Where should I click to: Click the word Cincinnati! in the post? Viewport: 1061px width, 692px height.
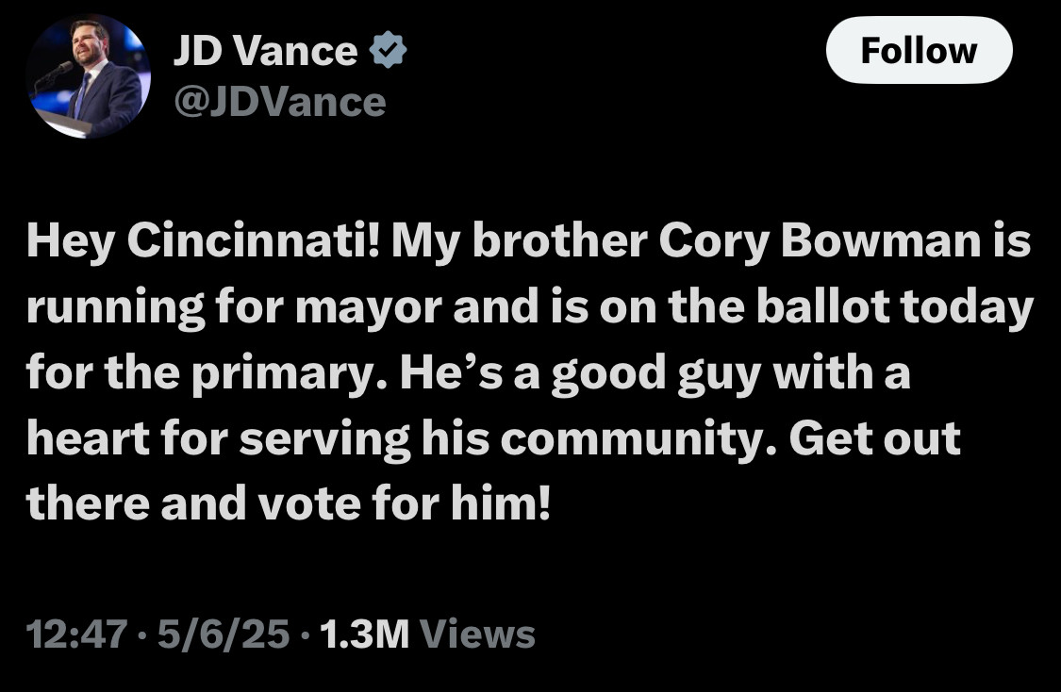click(256, 240)
